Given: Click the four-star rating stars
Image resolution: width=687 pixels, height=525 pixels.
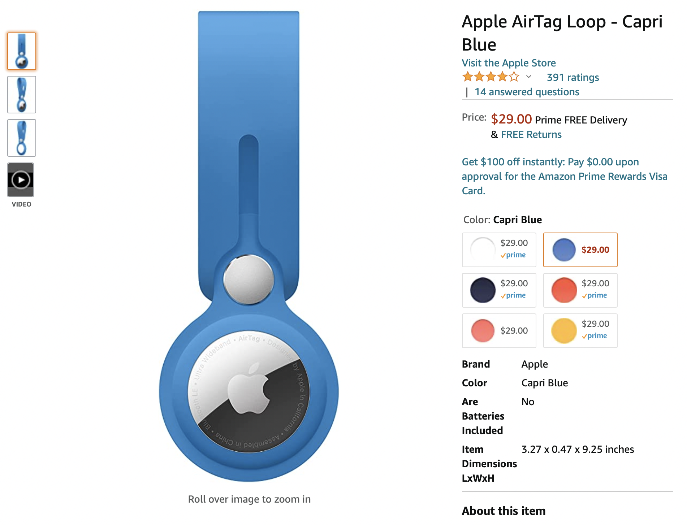Looking at the screenshot, I should pos(491,77).
